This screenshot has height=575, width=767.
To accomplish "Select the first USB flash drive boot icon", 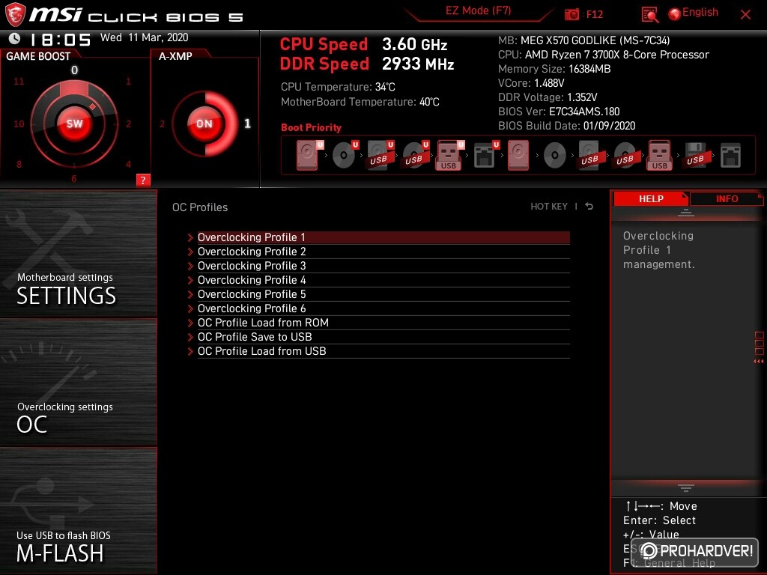I will coord(449,155).
